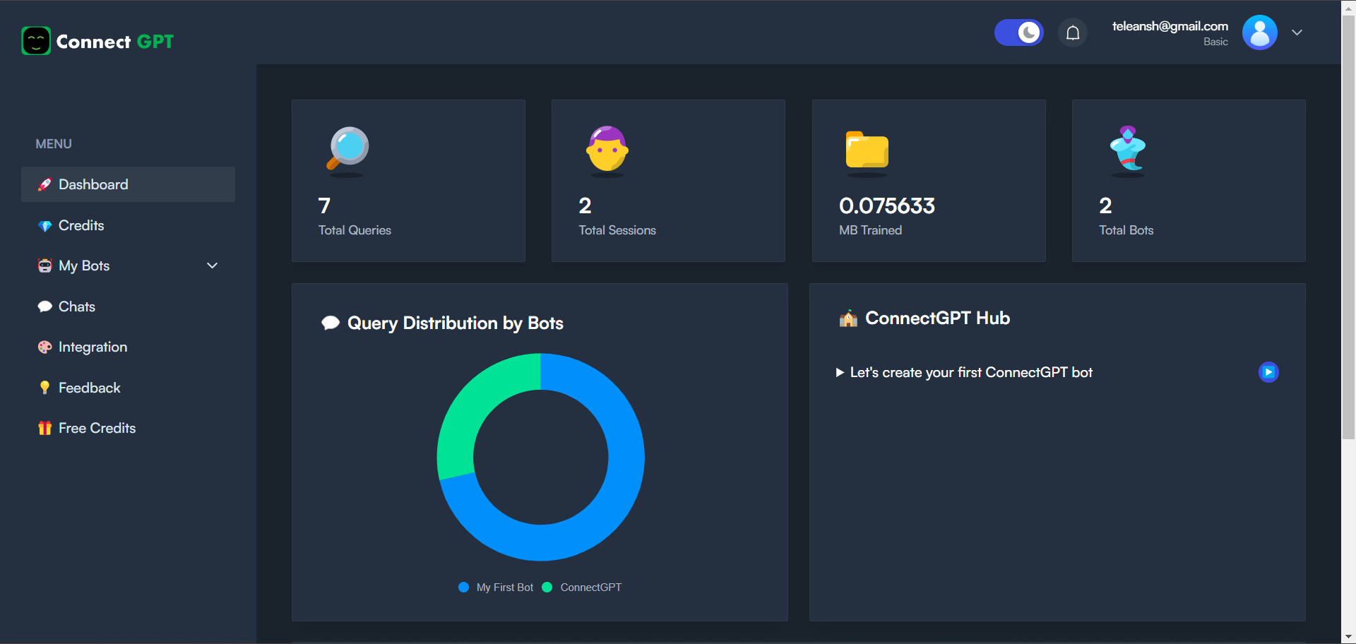Click the Connect GPT smiley logo icon
Screen dimensions: 1356x644
[36, 41]
